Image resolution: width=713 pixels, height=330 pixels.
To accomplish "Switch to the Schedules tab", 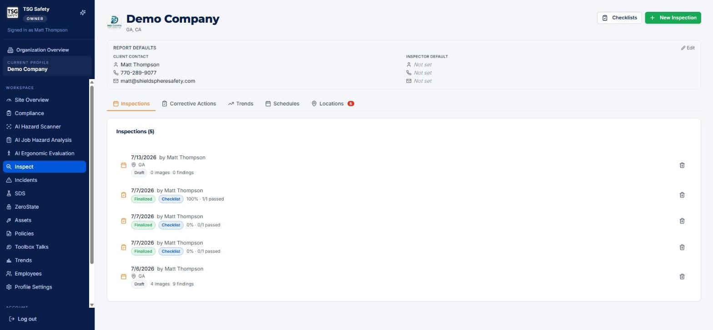I will pos(282,104).
